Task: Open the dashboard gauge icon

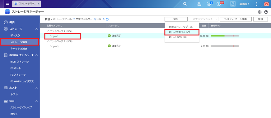Action: click(x=267, y=4)
